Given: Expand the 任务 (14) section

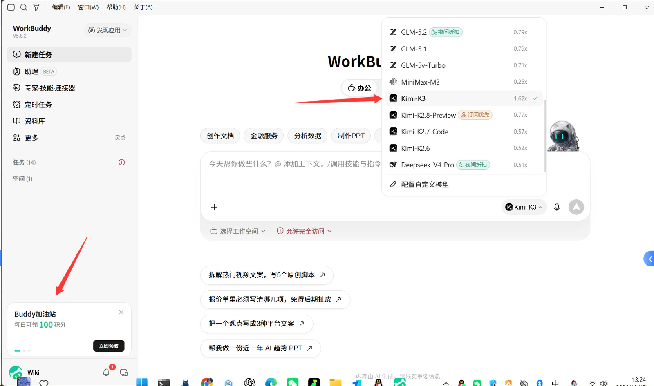Looking at the screenshot, I should coord(25,162).
